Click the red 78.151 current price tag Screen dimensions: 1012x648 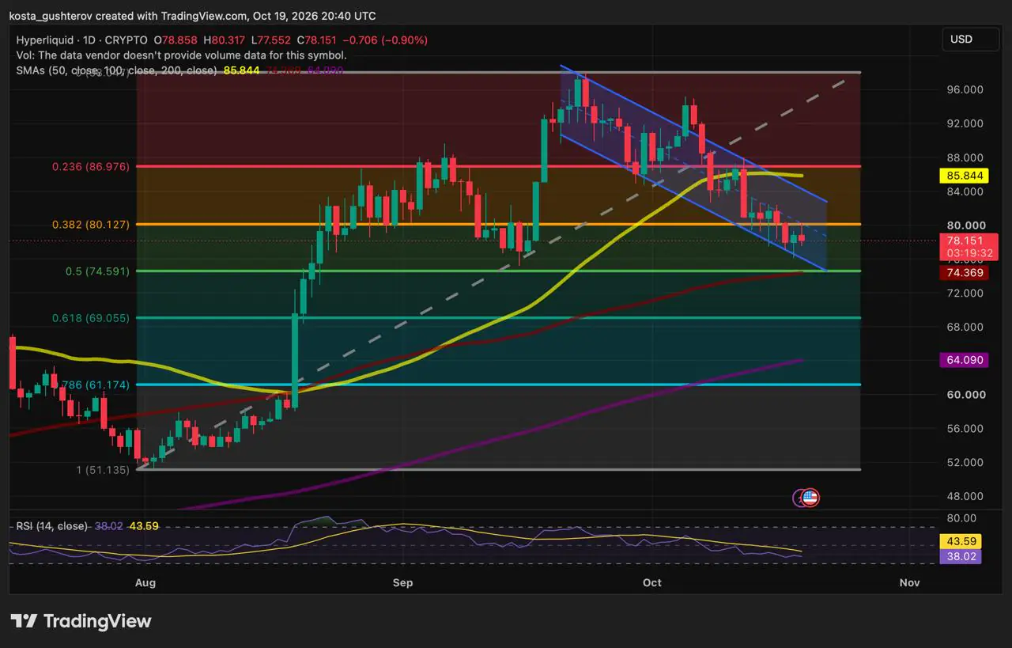[969, 247]
